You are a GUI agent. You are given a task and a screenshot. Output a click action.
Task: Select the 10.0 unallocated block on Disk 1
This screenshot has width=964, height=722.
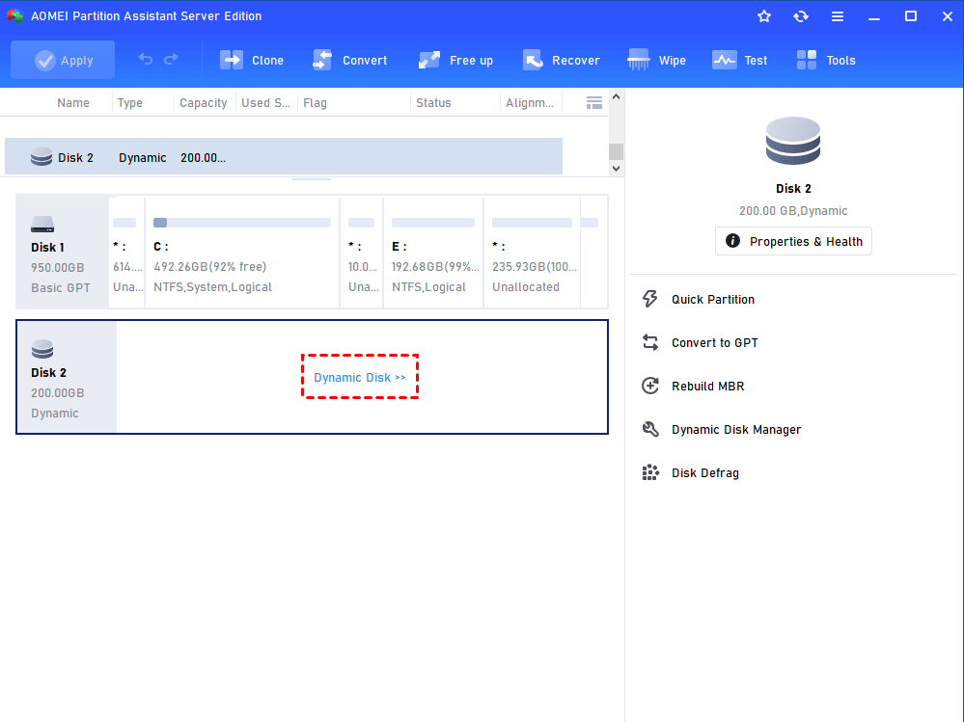point(362,253)
